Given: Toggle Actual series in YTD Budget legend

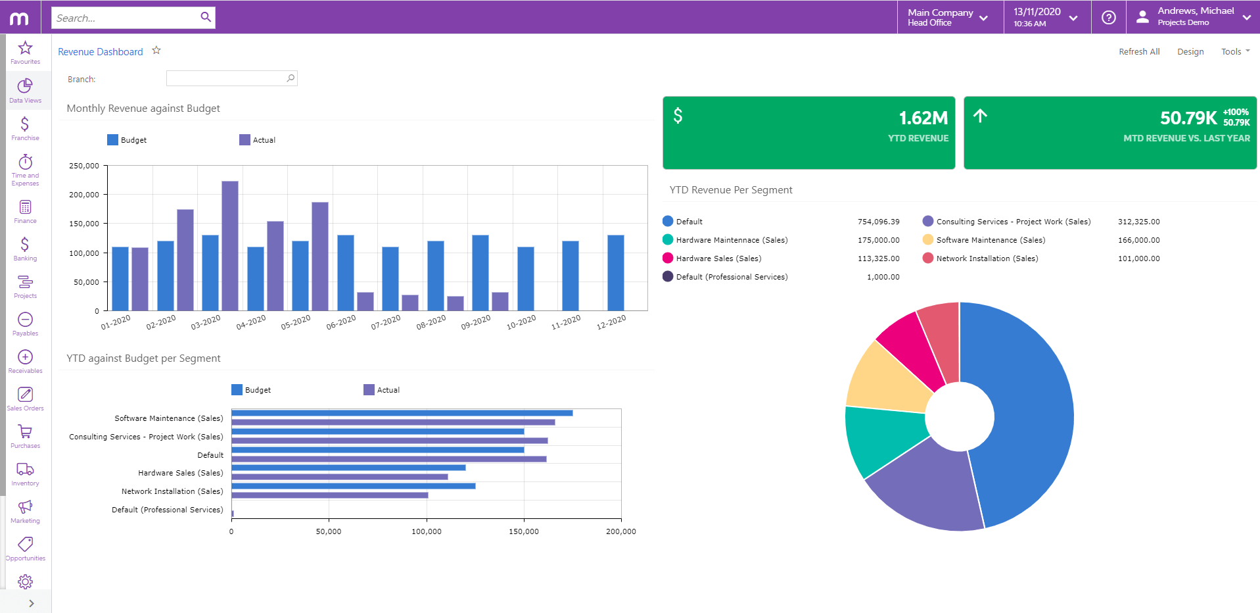Looking at the screenshot, I should [382, 390].
